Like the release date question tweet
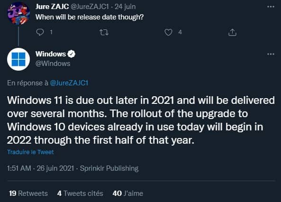Screen dimensions: 281x202 168,32
